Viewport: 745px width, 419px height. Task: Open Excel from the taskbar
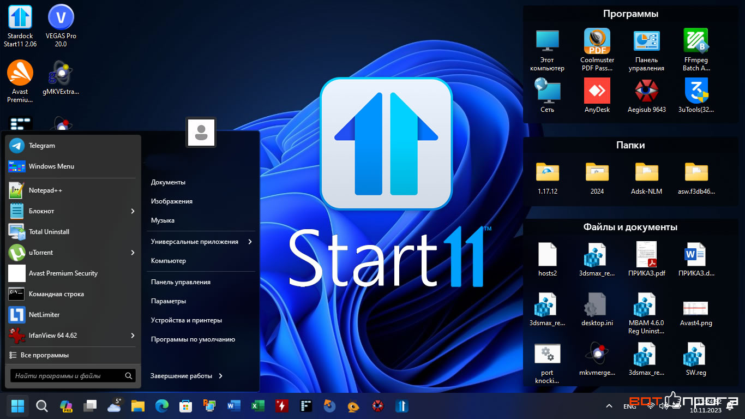coord(258,406)
